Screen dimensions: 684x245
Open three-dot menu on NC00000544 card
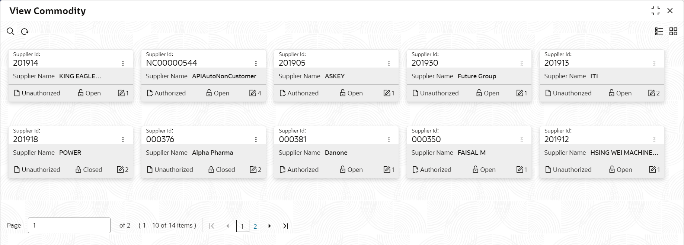[x=256, y=63]
